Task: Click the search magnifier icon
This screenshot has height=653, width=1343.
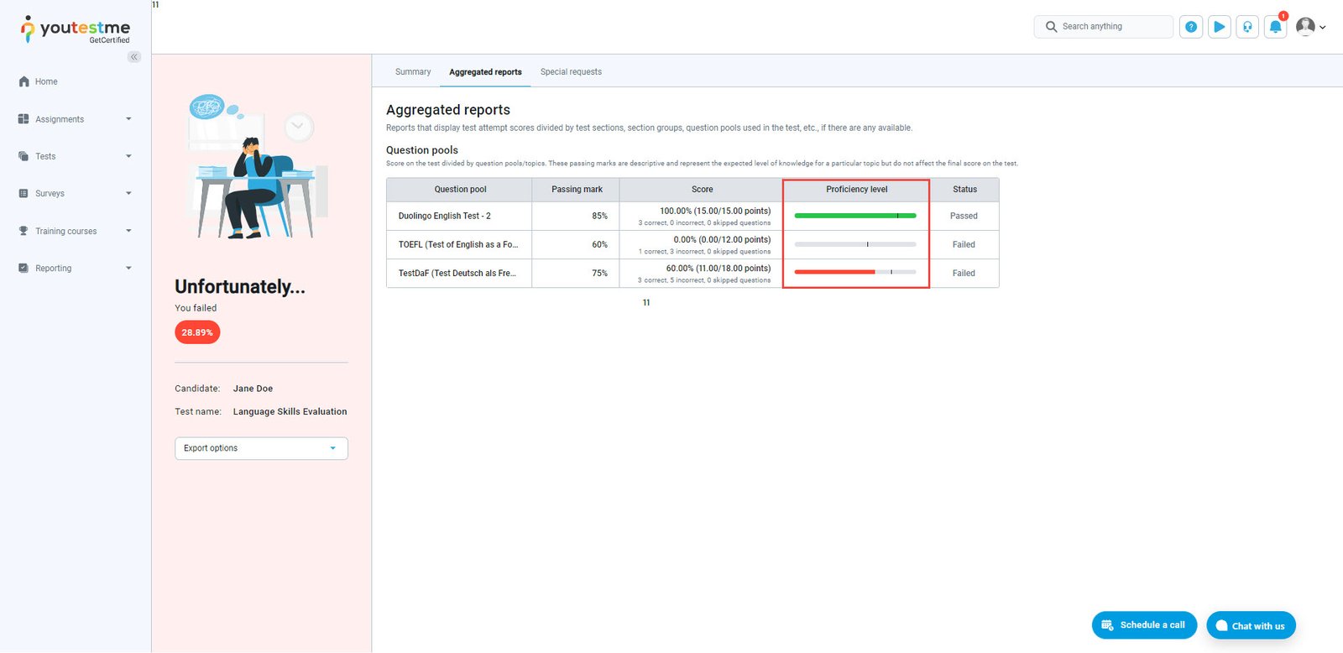Action: click(1051, 27)
